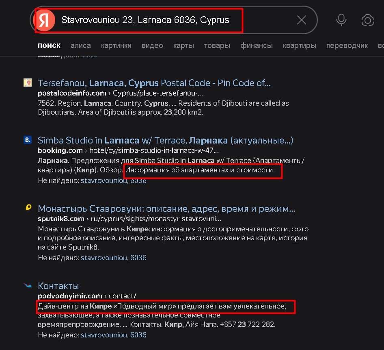The image size is (384, 350).
Task: Open the карты tab
Action: [x=183, y=46]
